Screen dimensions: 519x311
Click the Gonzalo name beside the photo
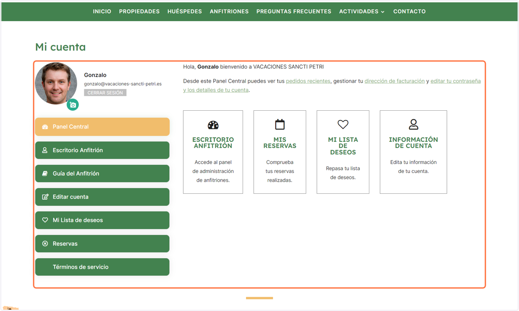click(95, 75)
